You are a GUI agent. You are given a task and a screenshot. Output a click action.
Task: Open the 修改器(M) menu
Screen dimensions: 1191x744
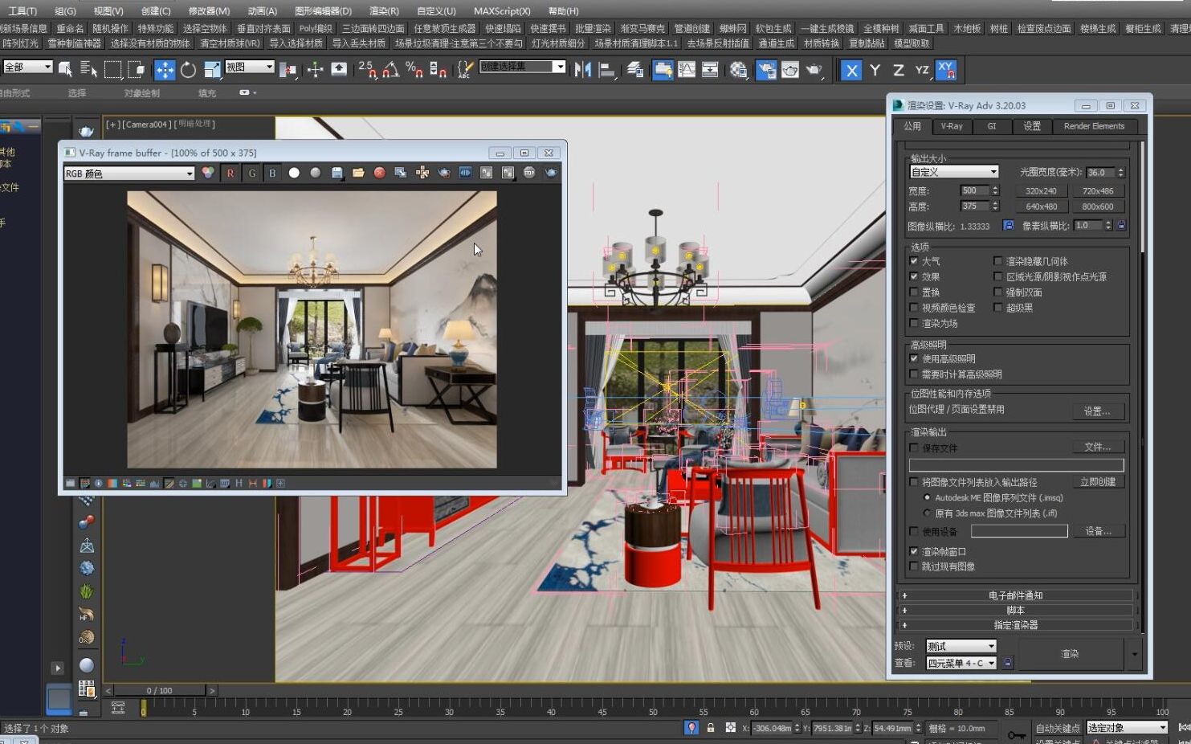209,11
